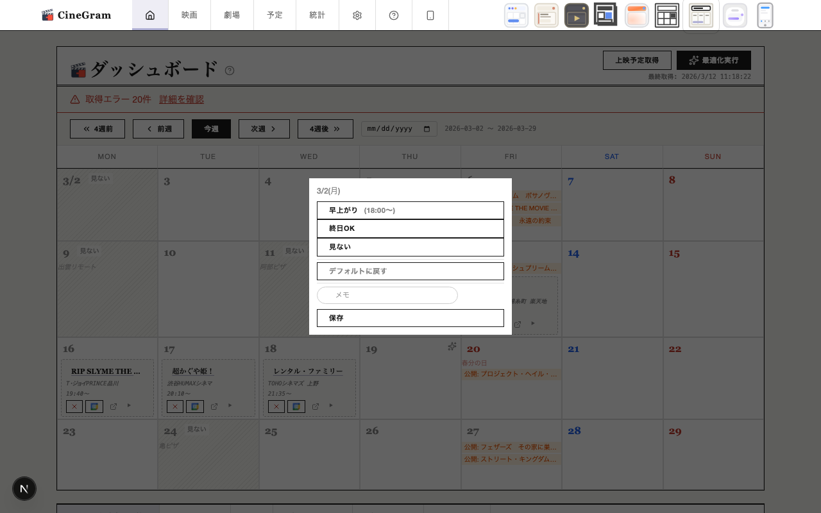Open the mm/dd/yyyy date picker calendar
821x513 pixels.
(427, 129)
